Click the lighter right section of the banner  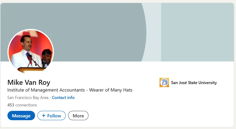click(197, 32)
